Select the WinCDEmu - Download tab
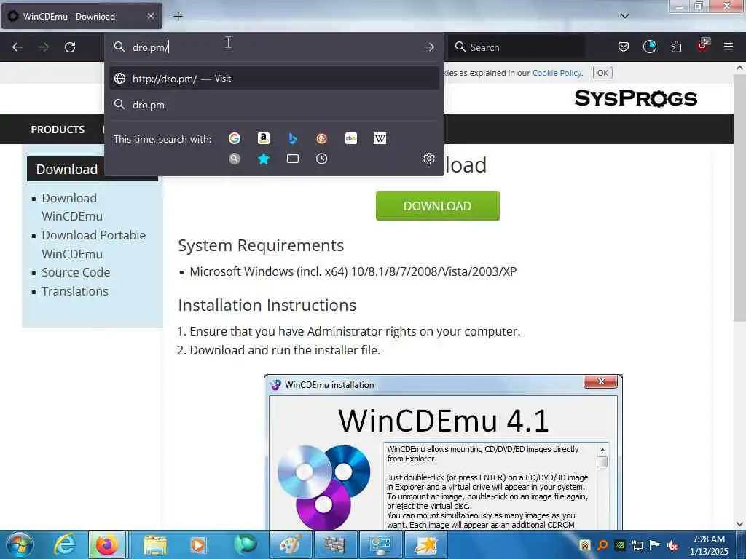Screen dimensions: 746x559 [x=82, y=17]
